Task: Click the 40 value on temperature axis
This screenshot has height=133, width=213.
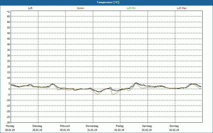Action: (x=9, y=44)
